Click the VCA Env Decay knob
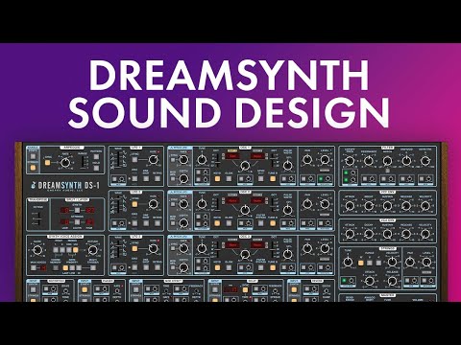This screenshot has height=345, width=461. pos(369,234)
